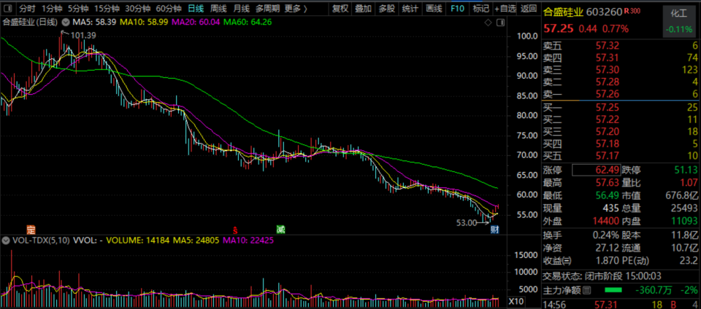Viewport: 701px width, 309px height.
Task: Click the 统计 statistics button
Action: (x=410, y=8)
